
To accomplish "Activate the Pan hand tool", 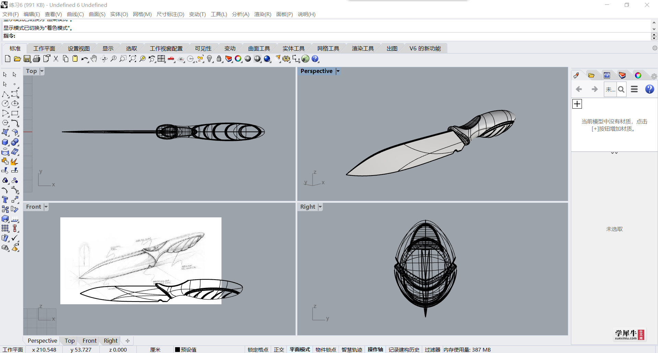I will tap(94, 59).
